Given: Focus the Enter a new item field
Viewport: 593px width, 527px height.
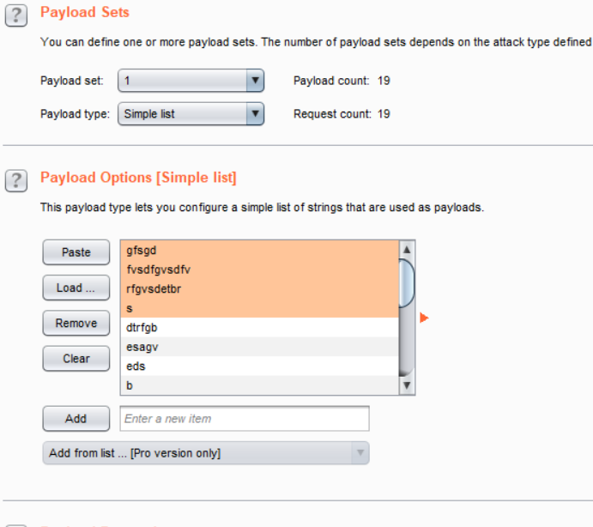Looking at the screenshot, I should click(x=245, y=419).
